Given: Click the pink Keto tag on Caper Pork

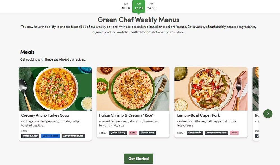Looking at the screenshot, I should click(x=234, y=133).
